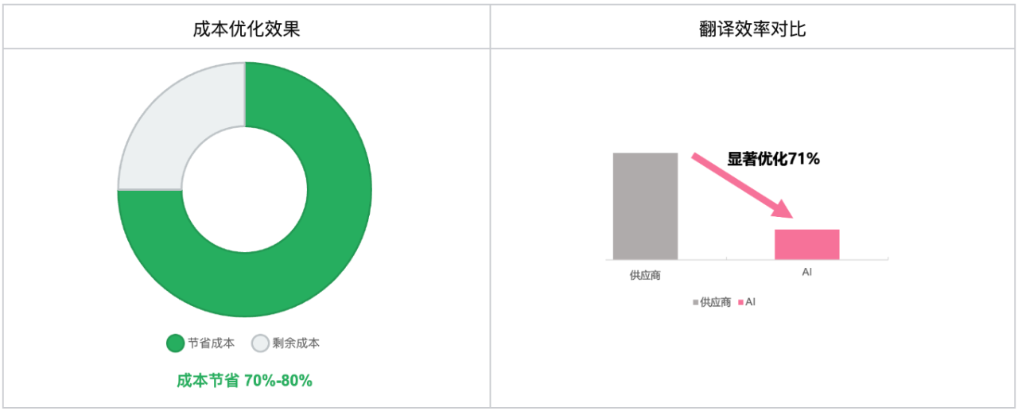
Task: Click the pink square AI legend marker
Action: (x=740, y=303)
